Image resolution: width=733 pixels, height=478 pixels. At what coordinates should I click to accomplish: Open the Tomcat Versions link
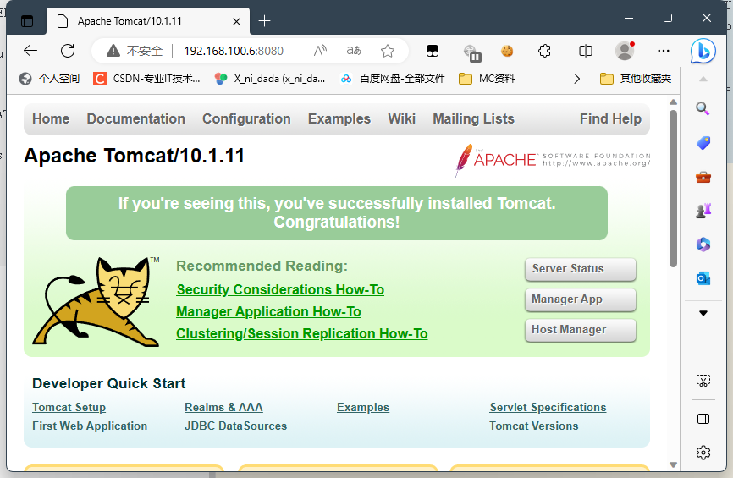pyautogui.click(x=534, y=426)
